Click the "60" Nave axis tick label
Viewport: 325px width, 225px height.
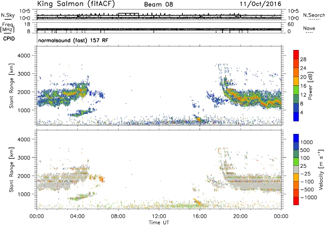pyautogui.click(x=290, y=24)
